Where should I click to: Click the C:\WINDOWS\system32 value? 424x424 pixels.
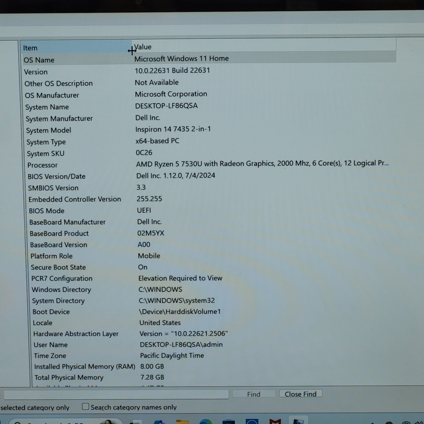[x=177, y=300]
